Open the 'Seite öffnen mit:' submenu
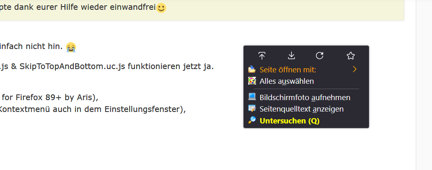This screenshot has height=170, width=432. tap(288, 69)
